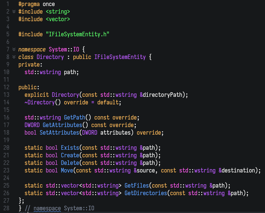Click the 'Create' static method name
The height and width of the screenshot is (213, 265).
pos(70,155)
